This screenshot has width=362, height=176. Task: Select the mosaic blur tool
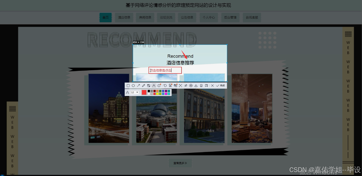click(149, 86)
